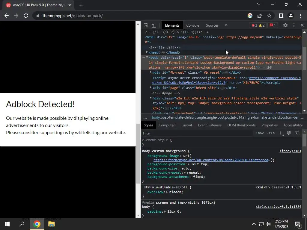This screenshot has width=307, height=230.
Task: Open the tab search dropdown arrow
Action: [259, 4]
